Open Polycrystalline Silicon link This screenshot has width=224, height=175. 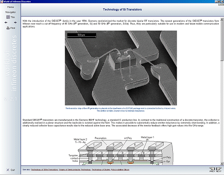[x=120, y=170]
